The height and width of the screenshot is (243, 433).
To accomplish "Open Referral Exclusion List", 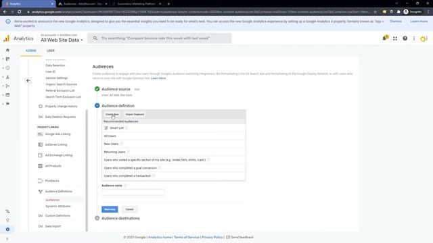I will (60, 90).
